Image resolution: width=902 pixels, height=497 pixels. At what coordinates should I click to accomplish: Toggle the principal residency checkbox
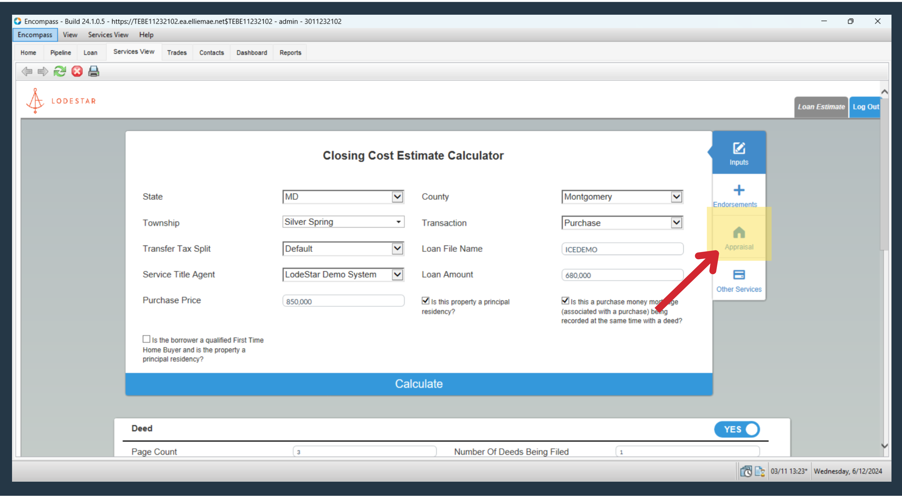pyautogui.click(x=425, y=300)
